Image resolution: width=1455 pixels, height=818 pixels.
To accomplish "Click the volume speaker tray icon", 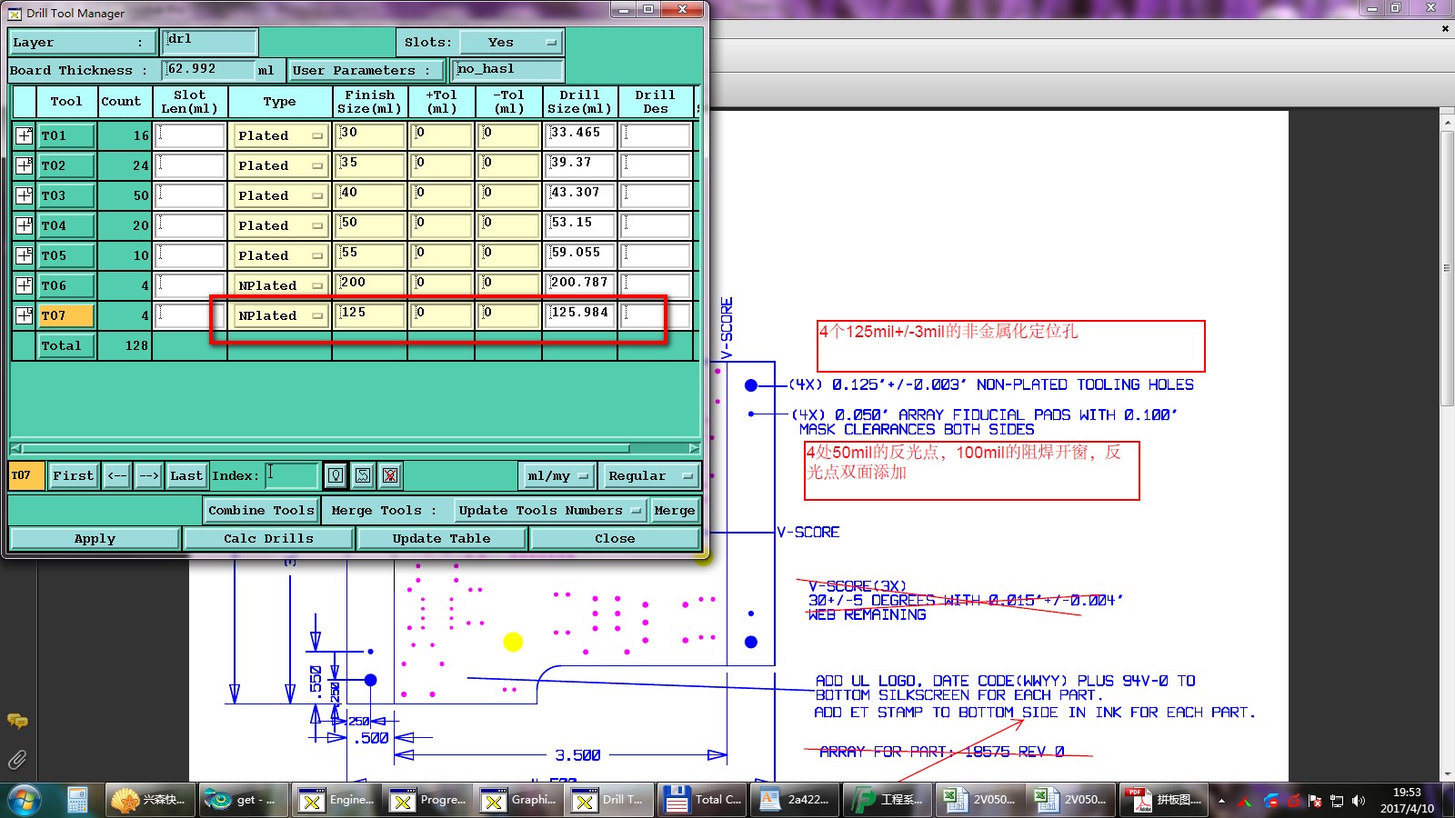I will tap(1359, 801).
